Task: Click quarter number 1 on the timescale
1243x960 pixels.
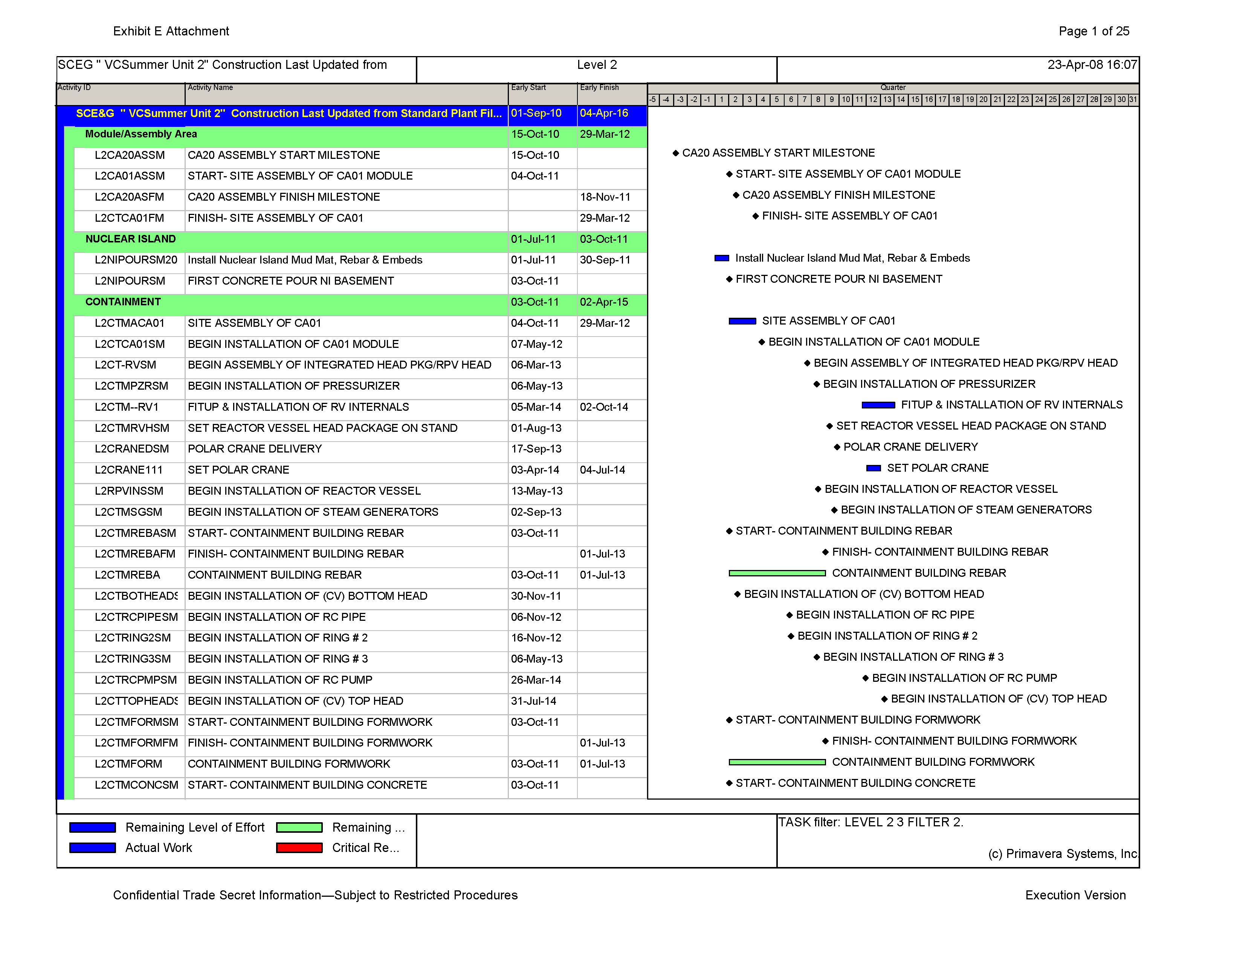Action: point(722,100)
